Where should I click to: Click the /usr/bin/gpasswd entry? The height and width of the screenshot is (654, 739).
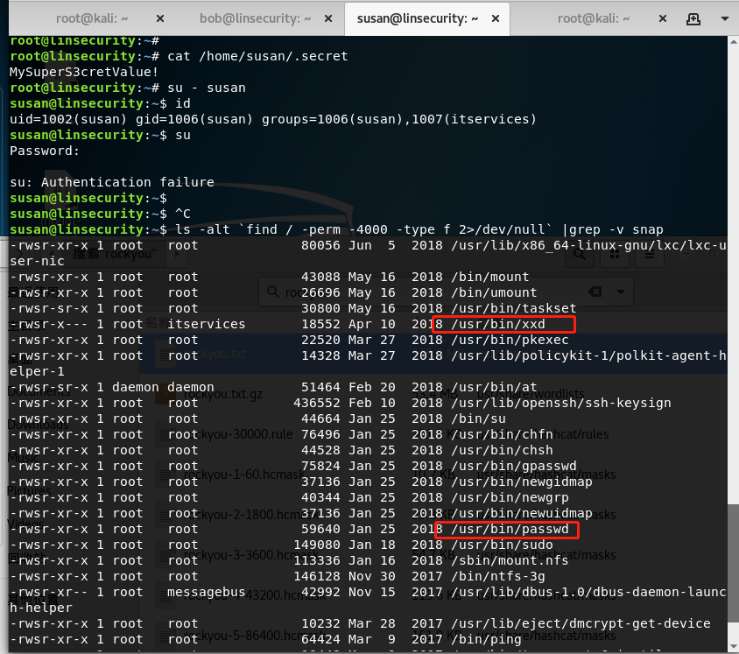pyautogui.click(x=514, y=467)
